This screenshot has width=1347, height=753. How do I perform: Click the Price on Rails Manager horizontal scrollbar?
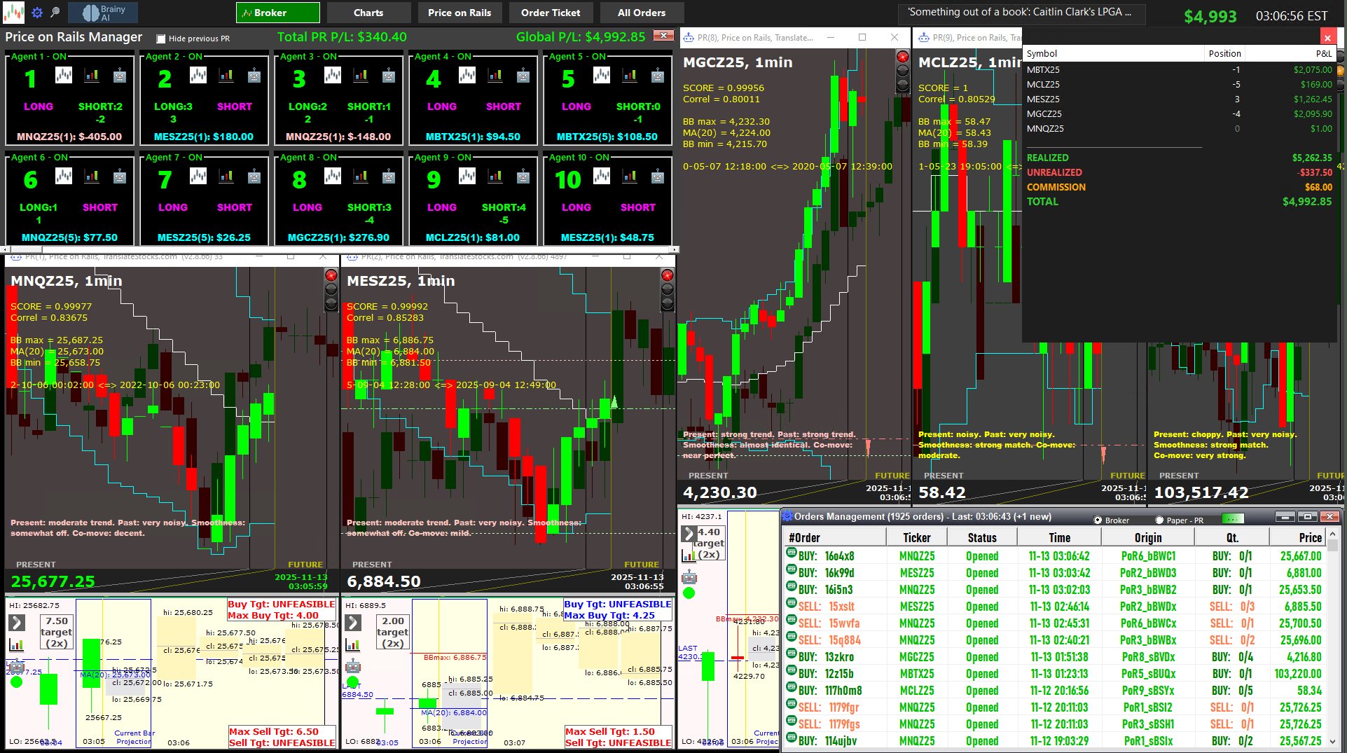tap(340, 249)
